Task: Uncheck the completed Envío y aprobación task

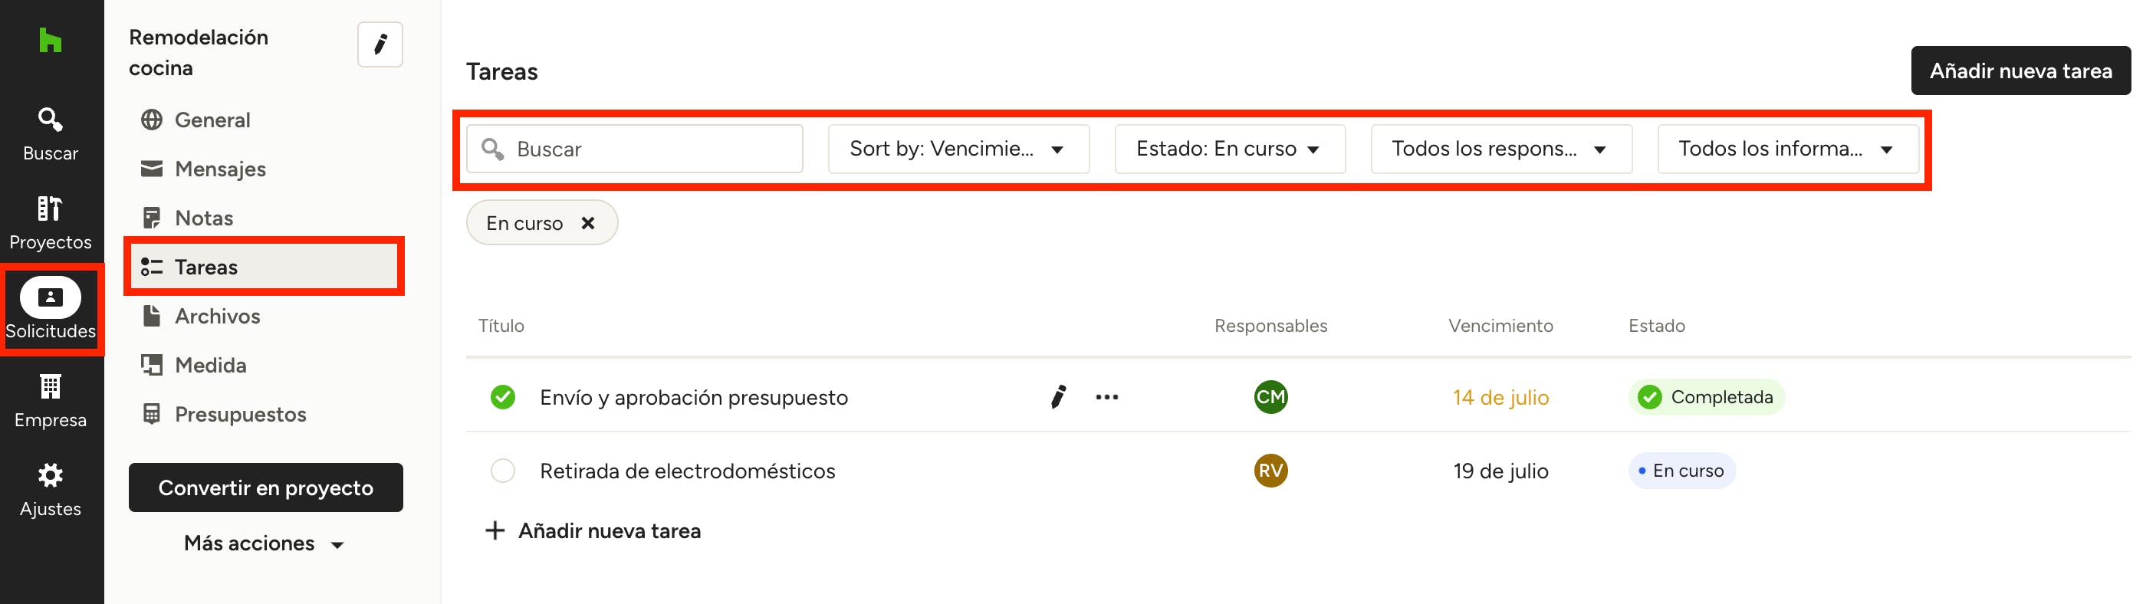Action: pyautogui.click(x=503, y=396)
